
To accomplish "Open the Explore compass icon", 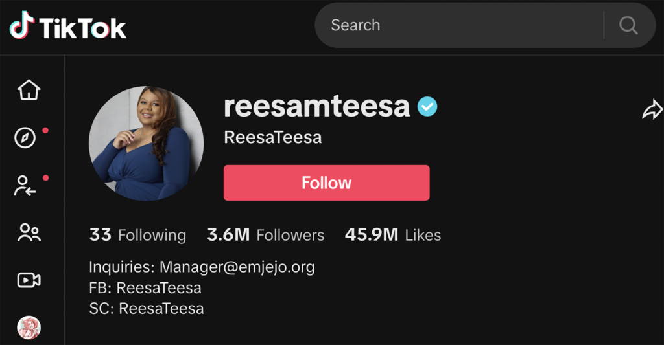I will click(x=25, y=137).
